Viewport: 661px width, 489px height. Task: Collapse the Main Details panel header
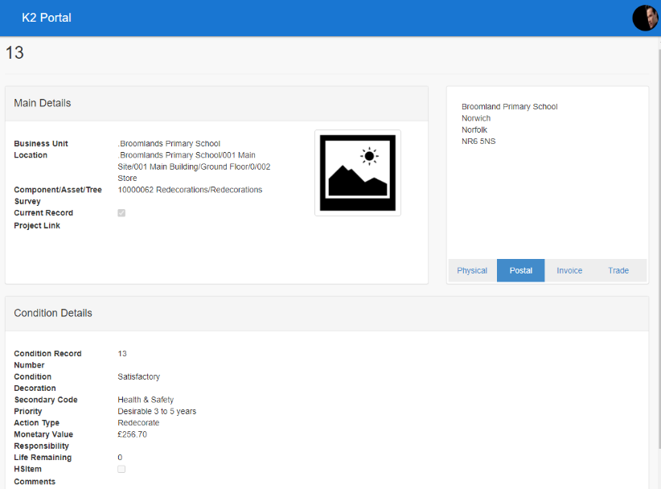216,103
